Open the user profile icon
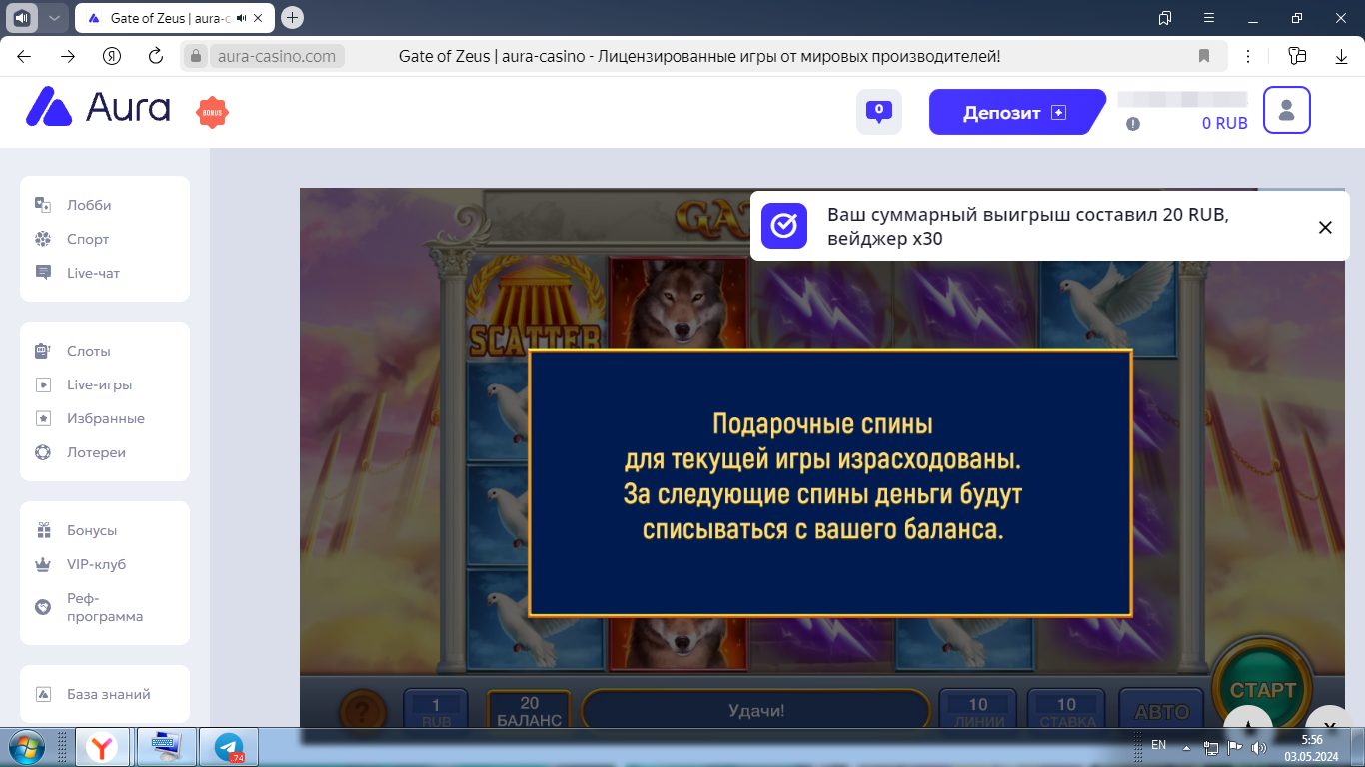Screen dimensions: 1365x767 1287,110
